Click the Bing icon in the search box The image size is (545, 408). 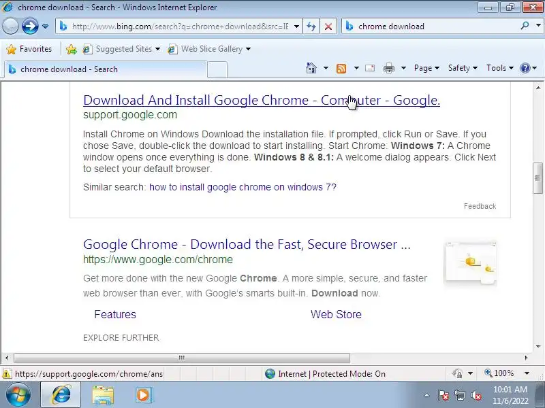coord(349,27)
